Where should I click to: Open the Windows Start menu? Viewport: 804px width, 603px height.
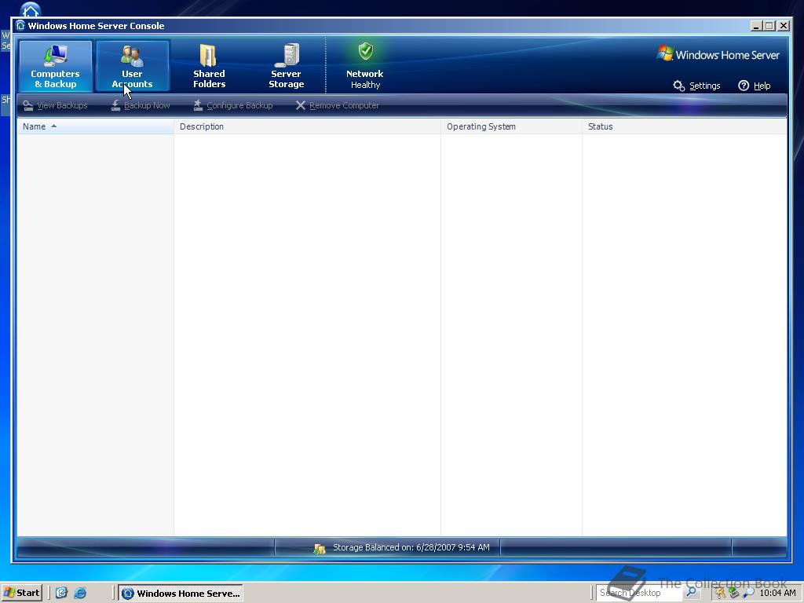click(x=21, y=593)
